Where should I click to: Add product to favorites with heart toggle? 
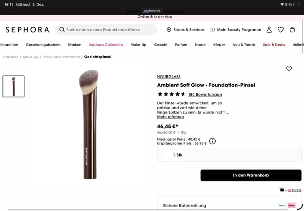(x=289, y=69)
